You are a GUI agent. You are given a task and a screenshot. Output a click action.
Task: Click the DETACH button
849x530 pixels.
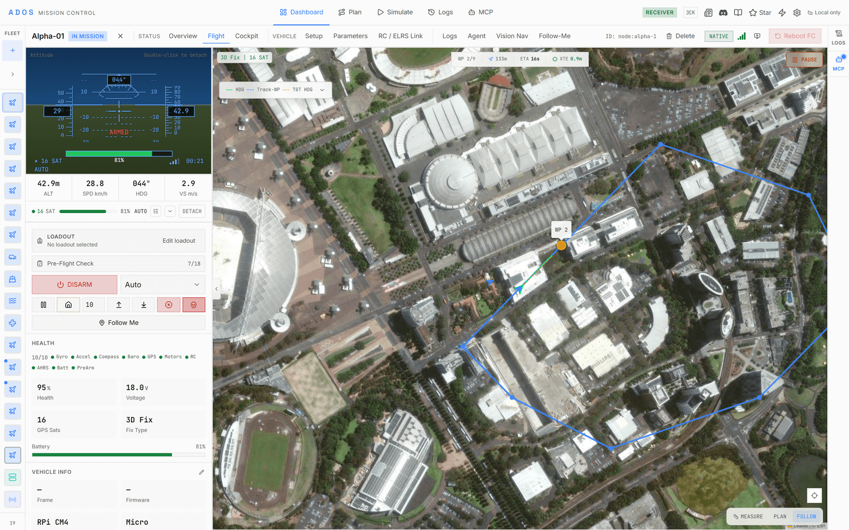tap(192, 211)
